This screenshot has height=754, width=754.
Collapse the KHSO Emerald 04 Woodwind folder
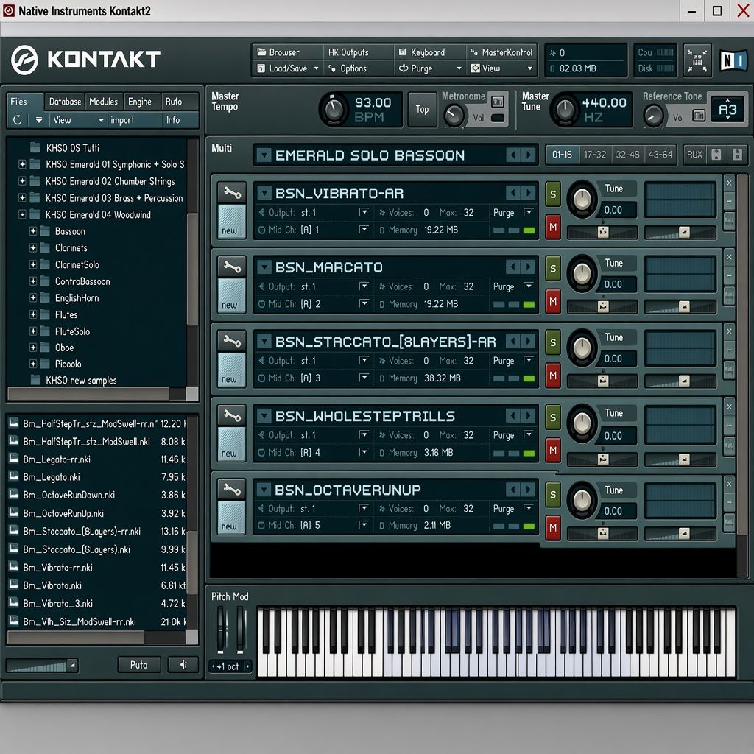(22, 214)
